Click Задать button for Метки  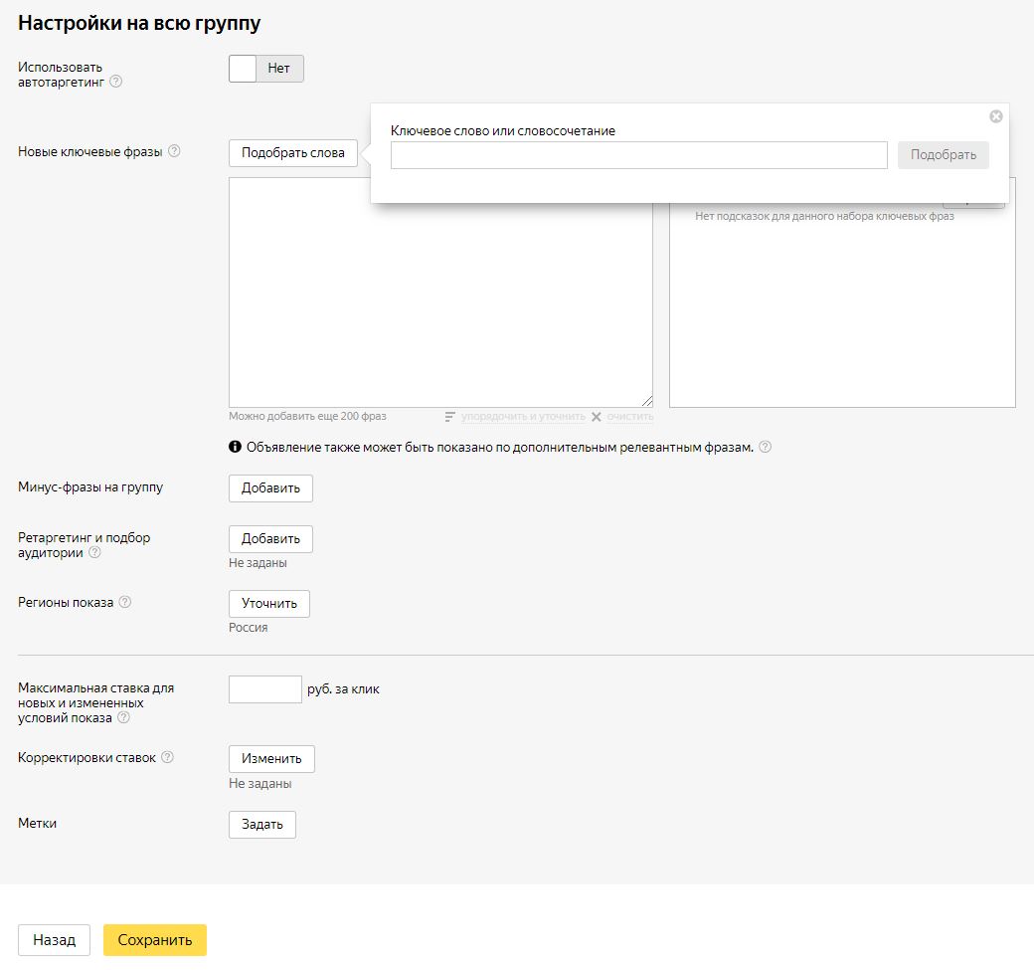[x=261, y=824]
